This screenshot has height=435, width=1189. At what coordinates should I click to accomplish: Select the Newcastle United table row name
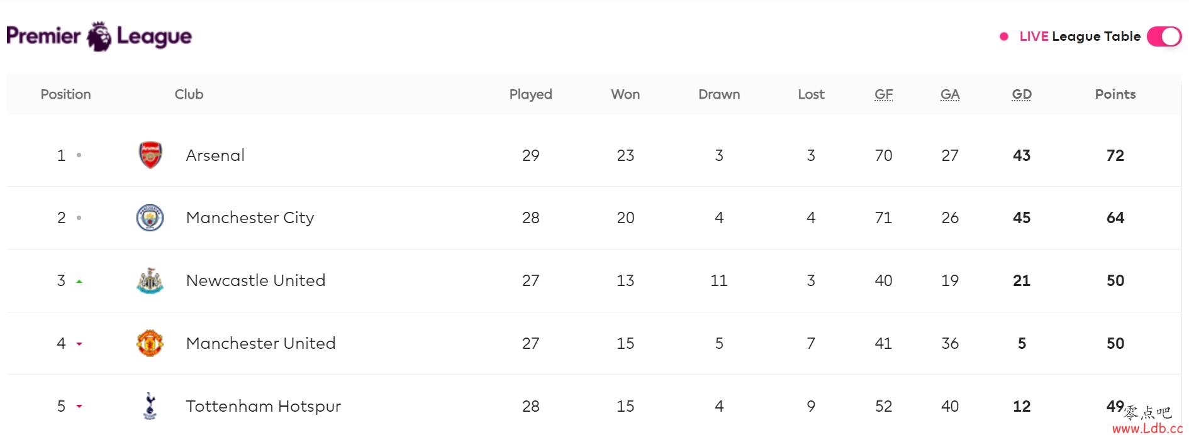[x=255, y=280]
